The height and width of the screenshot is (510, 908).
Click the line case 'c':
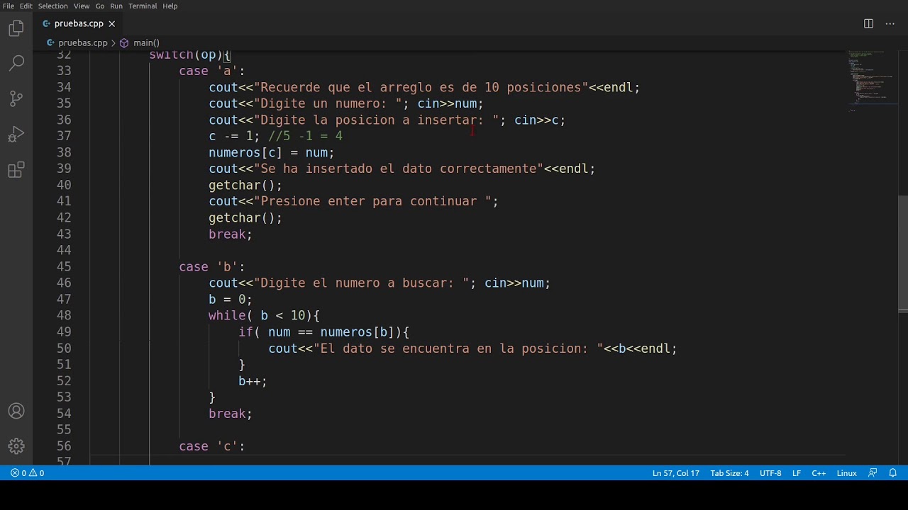(211, 446)
